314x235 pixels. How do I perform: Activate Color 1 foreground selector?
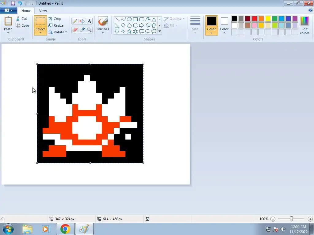[211, 25]
